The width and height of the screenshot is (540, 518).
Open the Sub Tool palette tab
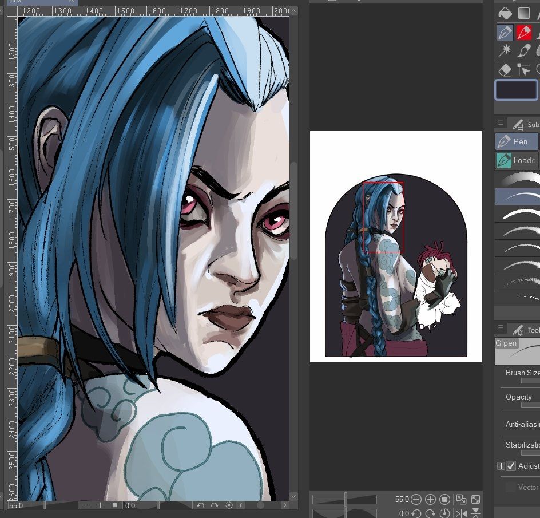[525, 124]
